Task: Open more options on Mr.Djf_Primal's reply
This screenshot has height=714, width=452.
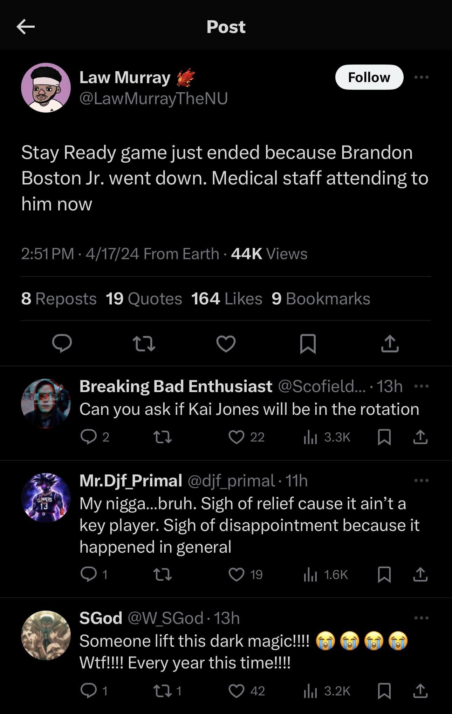Action: coord(421,480)
